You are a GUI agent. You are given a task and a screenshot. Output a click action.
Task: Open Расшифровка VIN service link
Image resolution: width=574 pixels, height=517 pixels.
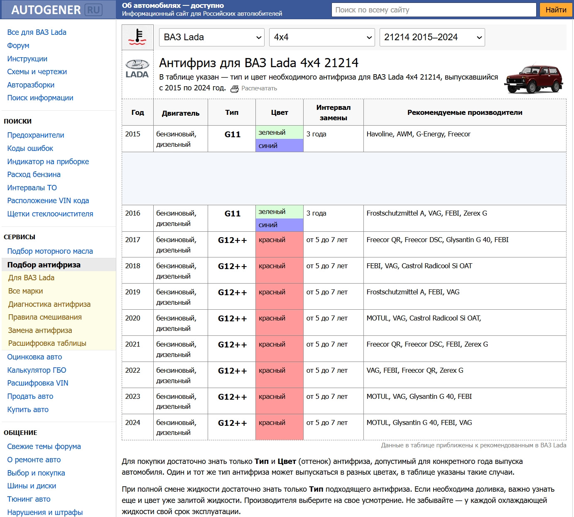[38, 383]
